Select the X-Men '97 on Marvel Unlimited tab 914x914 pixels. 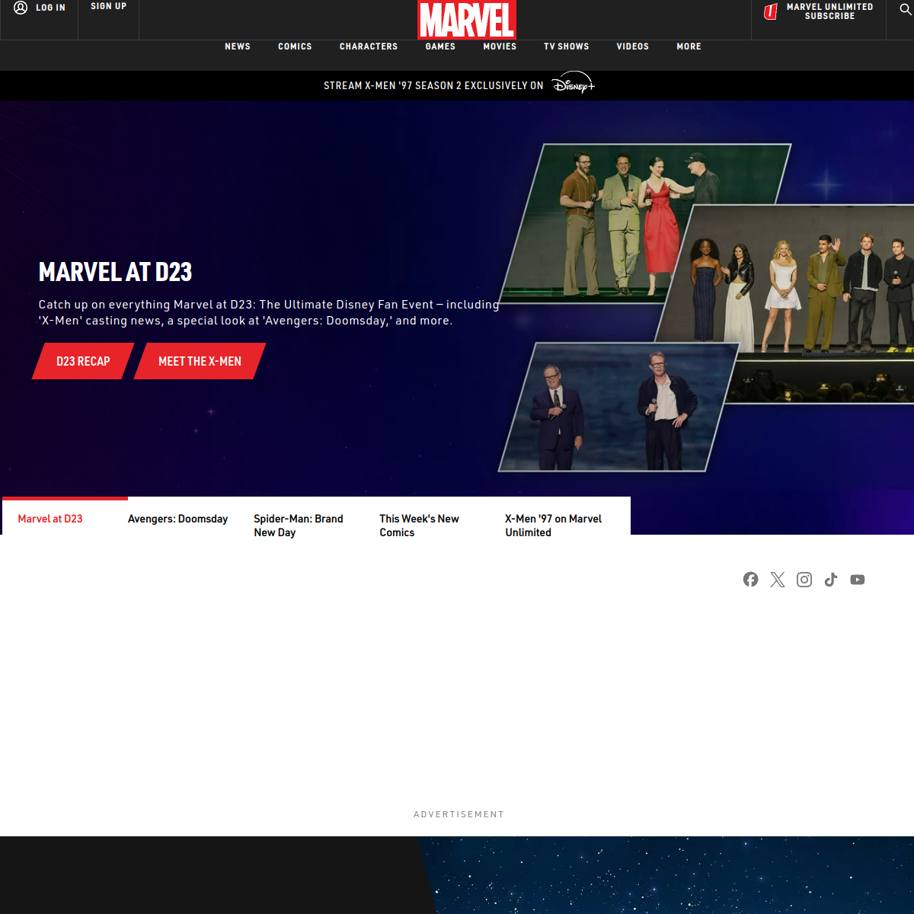click(554, 526)
